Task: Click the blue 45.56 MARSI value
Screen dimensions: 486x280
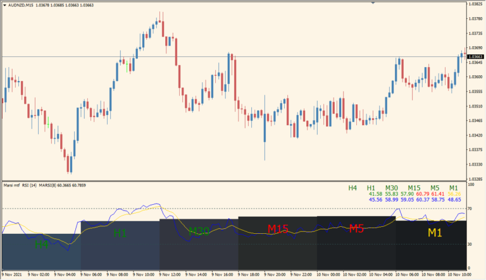Action: (x=375, y=200)
